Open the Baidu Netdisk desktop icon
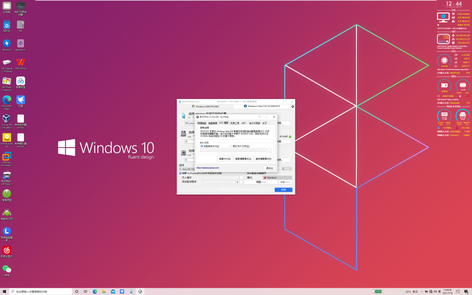 point(20,83)
